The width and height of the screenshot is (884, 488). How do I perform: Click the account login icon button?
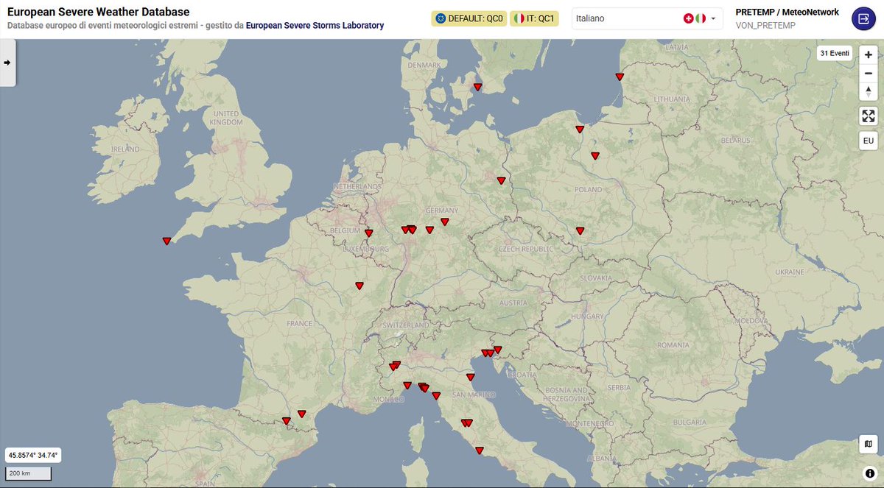click(863, 18)
